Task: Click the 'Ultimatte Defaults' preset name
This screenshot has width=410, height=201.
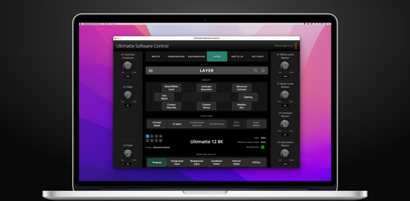Action: point(161,148)
